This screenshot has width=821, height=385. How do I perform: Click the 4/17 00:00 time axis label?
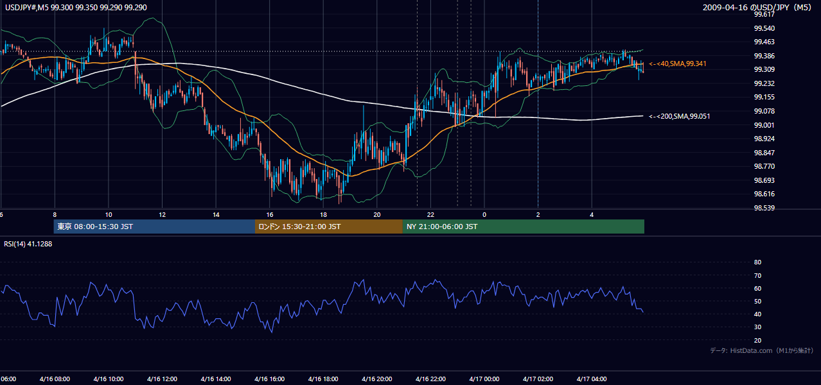pyautogui.click(x=484, y=379)
